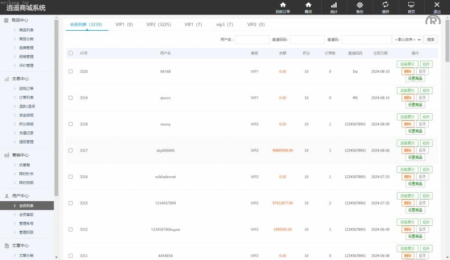Screen dimensions: 450x260
Task: Open the 默认排序 sort dropdown
Action: [407, 40]
